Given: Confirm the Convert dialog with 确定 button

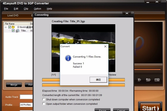Looking at the screenshot, I should 98,80.
